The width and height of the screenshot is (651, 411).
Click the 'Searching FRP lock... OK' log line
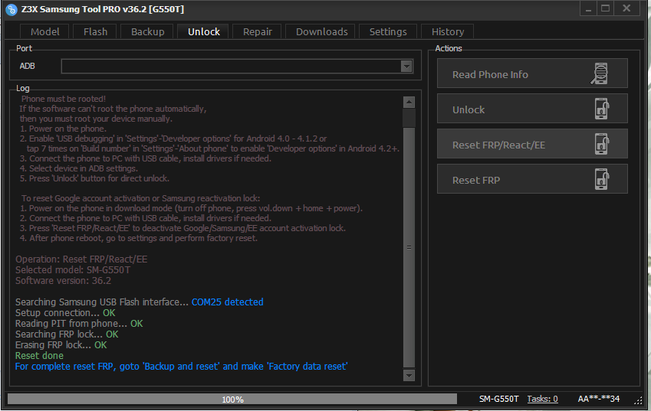coord(67,334)
